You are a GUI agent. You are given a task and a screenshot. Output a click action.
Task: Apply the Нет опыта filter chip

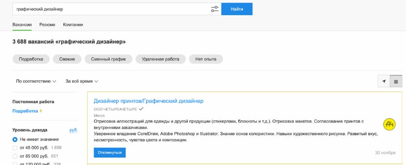[x=206, y=59]
